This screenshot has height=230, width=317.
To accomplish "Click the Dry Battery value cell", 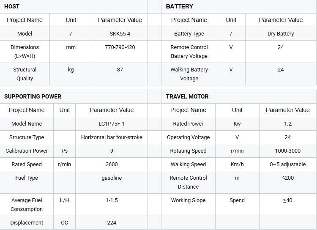I will coord(281,33).
